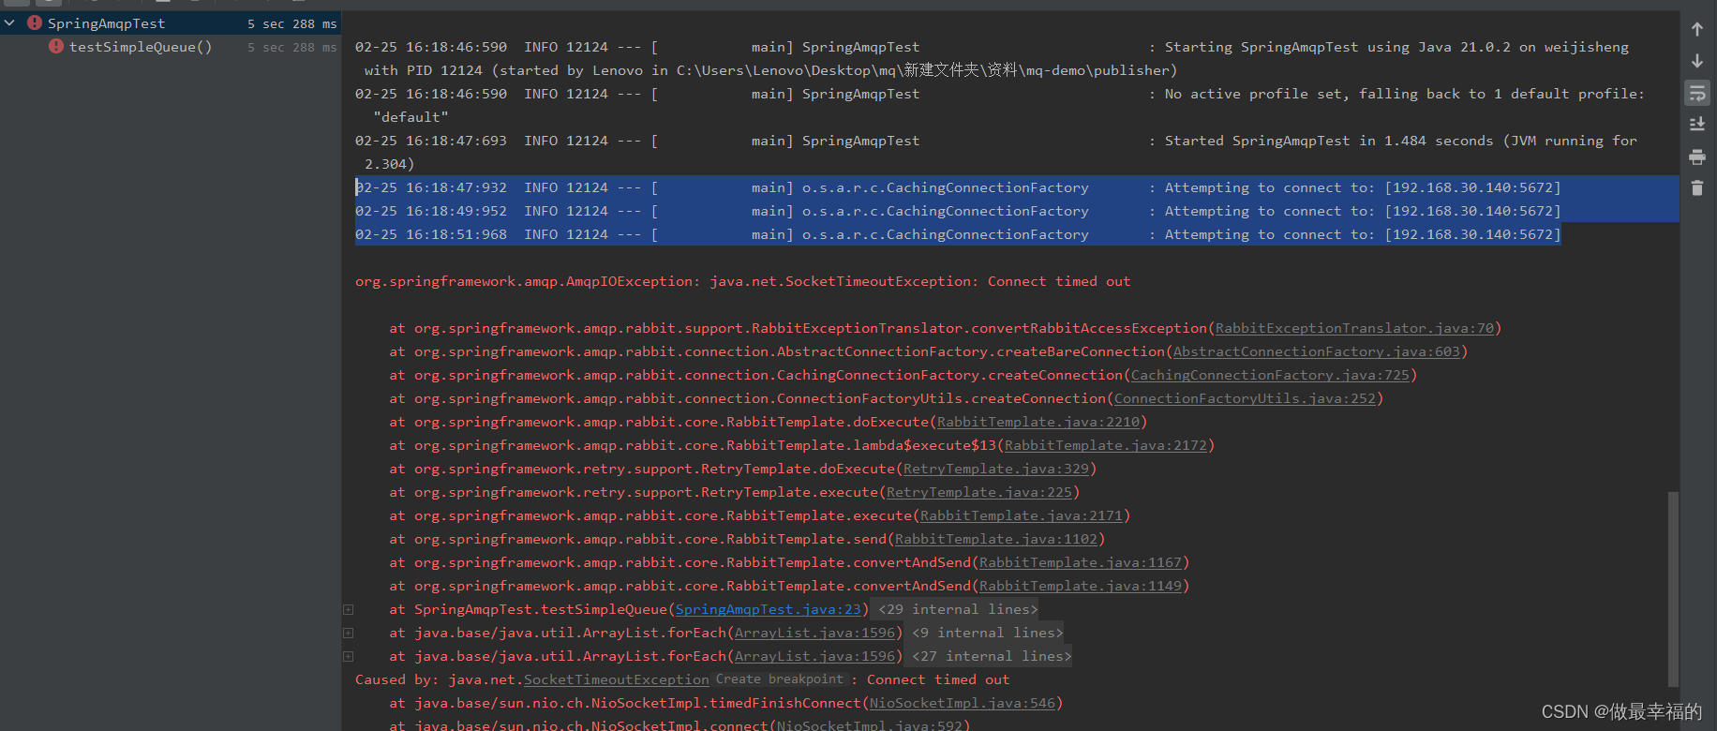The height and width of the screenshot is (731, 1717).
Task: Expand the '<9 internal lines>' folded region
Action: (x=987, y=633)
